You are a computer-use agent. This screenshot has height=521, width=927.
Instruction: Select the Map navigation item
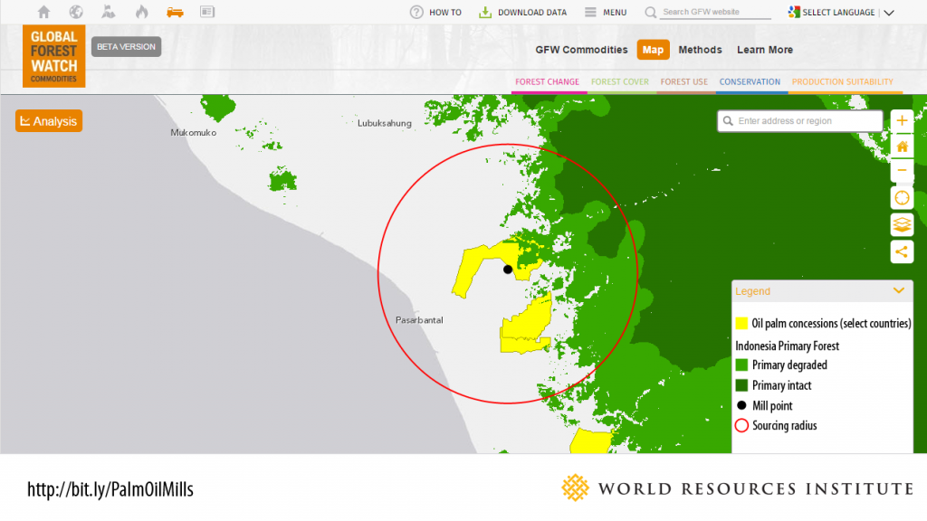[x=653, y=50]
